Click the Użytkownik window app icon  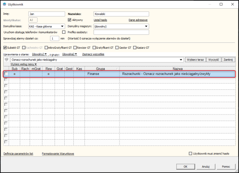pos(5,4)
